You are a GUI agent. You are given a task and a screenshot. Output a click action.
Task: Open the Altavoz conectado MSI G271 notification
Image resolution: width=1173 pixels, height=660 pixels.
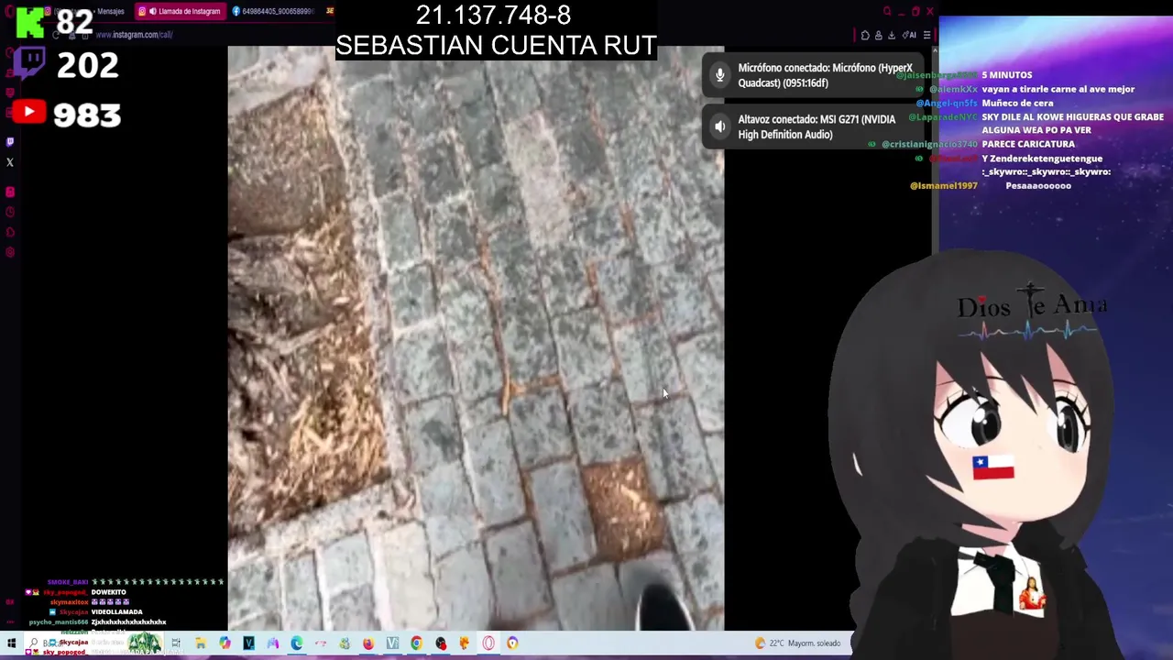tap(812, 126)
